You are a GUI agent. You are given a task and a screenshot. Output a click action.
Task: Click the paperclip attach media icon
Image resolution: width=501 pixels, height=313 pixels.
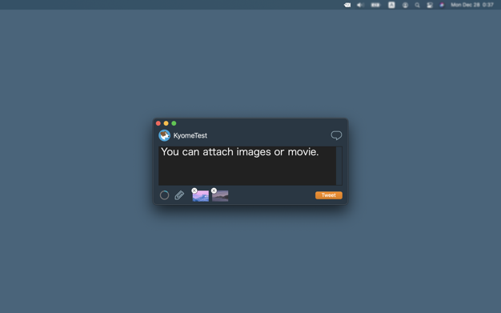point(179,195)
